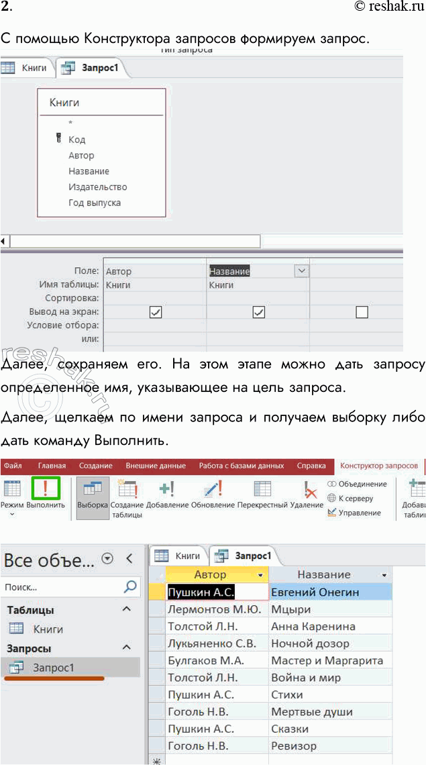Click the Объединение command
Image resolution: width=426 pixels, height=765 pixels.
click(x=357, y=484)
